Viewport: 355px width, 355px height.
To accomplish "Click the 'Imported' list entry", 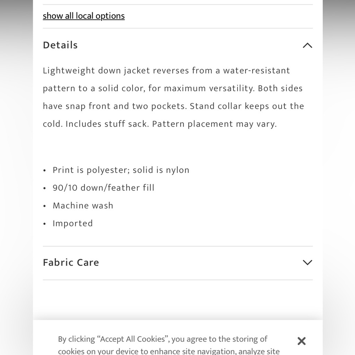I will pyautogui.click(x=73, y=223).
